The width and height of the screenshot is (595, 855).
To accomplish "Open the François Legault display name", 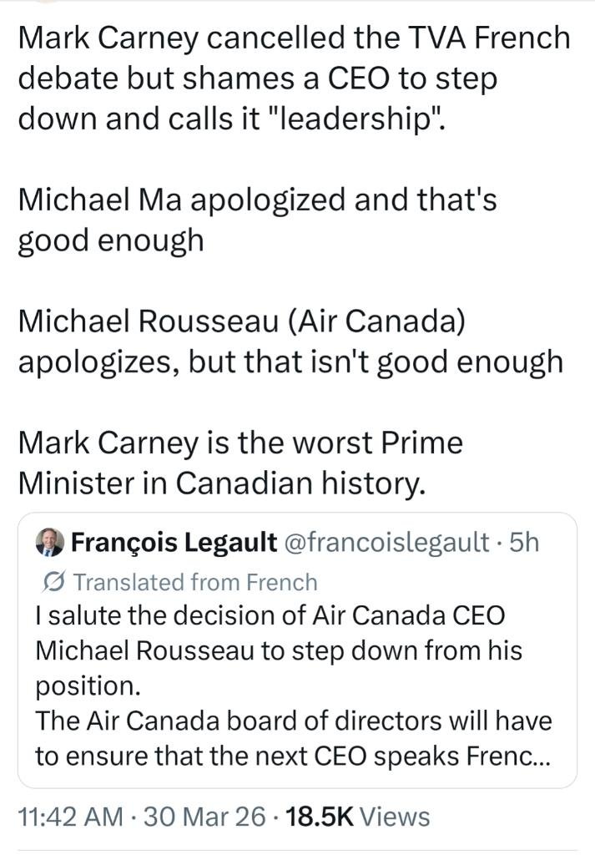I will click(x=174, y=543).
